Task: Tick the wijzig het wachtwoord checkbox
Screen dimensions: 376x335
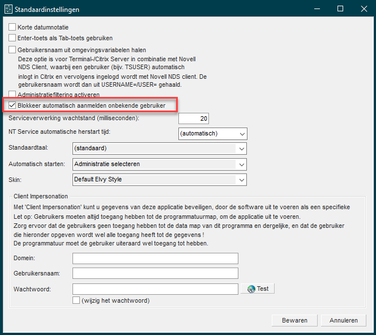Action: point(76,300)
